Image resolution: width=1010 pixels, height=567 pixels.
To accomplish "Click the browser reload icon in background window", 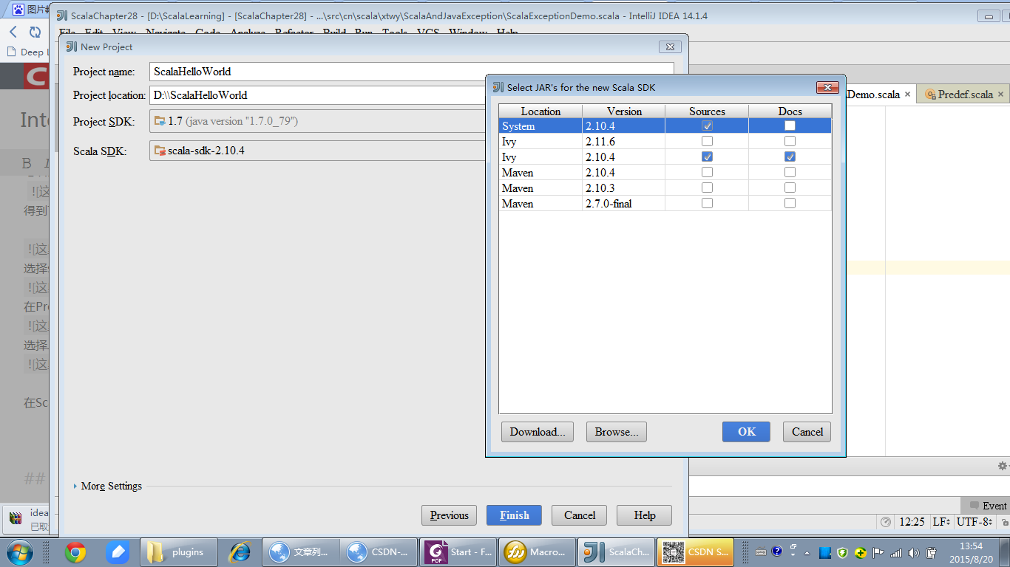I will coord(35,32).
